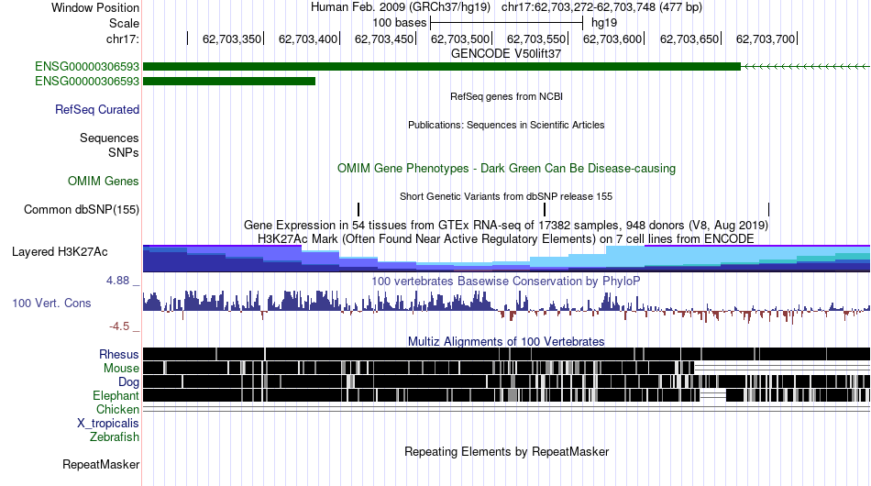This screenshot has width=871, height=486.
Task: Select the Rhesus alignment label
Action: (x=119, y=354)
